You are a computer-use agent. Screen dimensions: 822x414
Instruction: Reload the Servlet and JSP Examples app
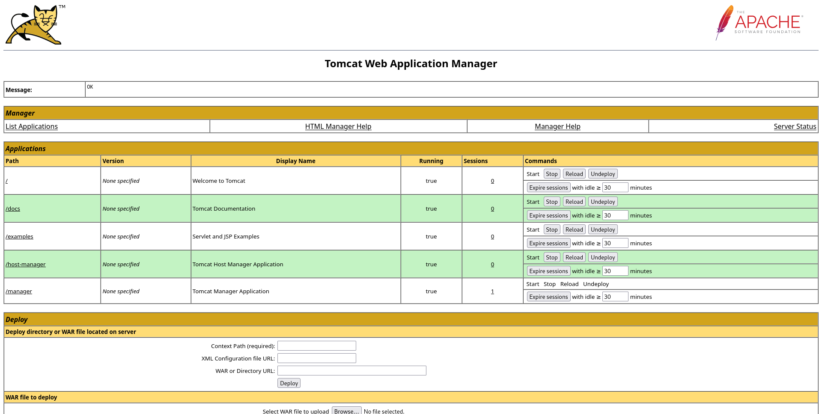(x=574, y=229)
